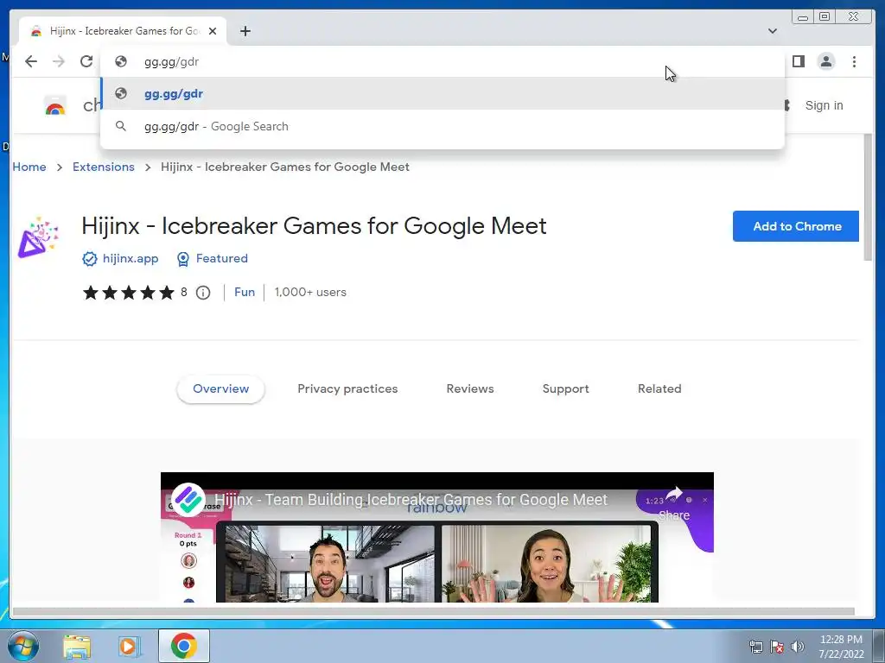Select the gg.gg/gdr URL suggestion
Viewport: 885px width, 663px height.
point(442,93)
